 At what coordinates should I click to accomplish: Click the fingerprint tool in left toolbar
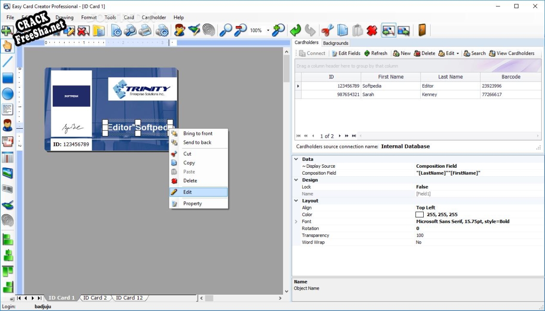[x=8, y=220]
